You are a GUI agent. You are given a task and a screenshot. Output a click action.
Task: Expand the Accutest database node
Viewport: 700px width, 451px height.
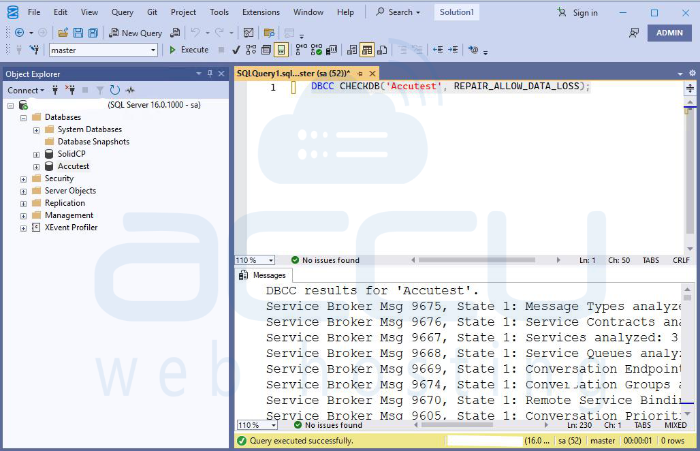(x=36, y=166)
